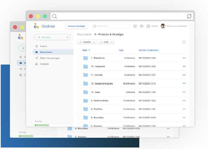The height and width of the screenshot is (149, 208).
Task: Sort by the Taille column
Action: click(x=121, y=50)
